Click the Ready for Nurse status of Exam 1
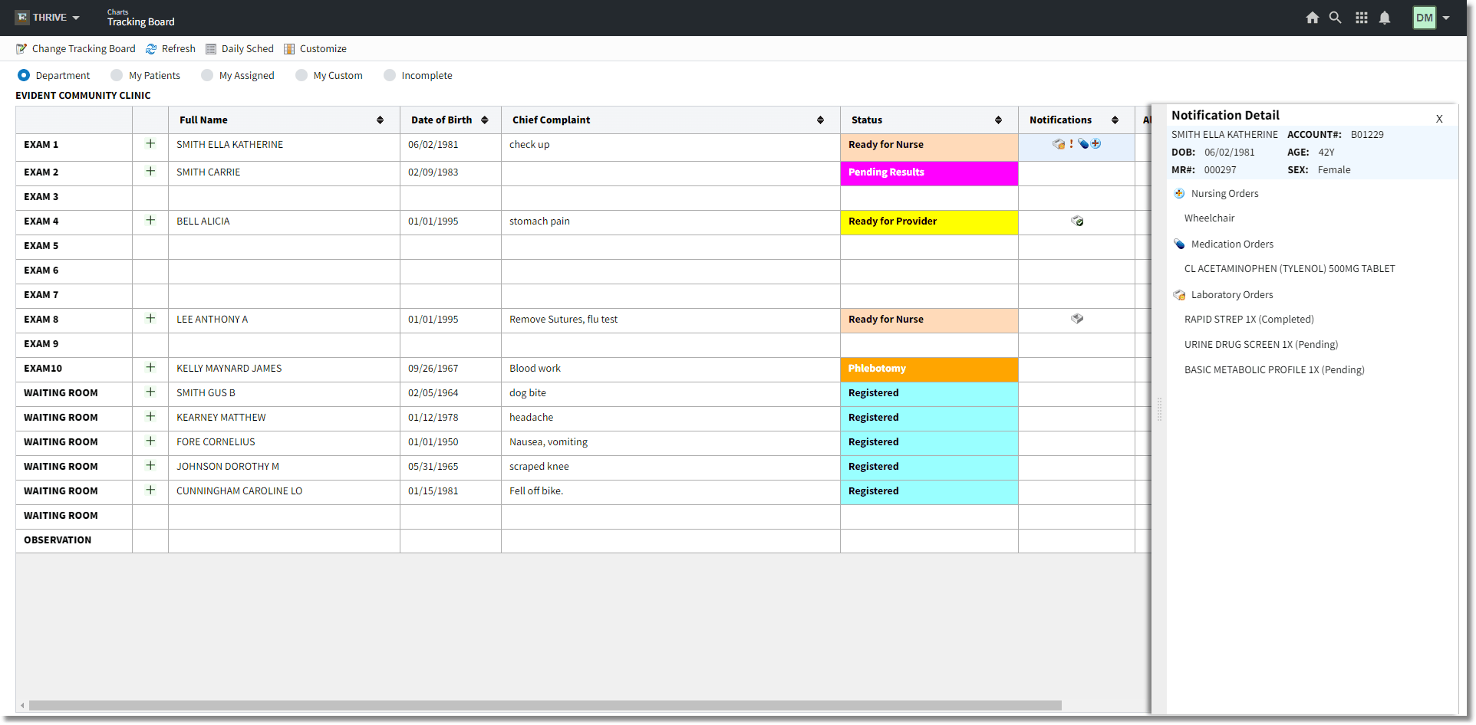 [929, 147]
